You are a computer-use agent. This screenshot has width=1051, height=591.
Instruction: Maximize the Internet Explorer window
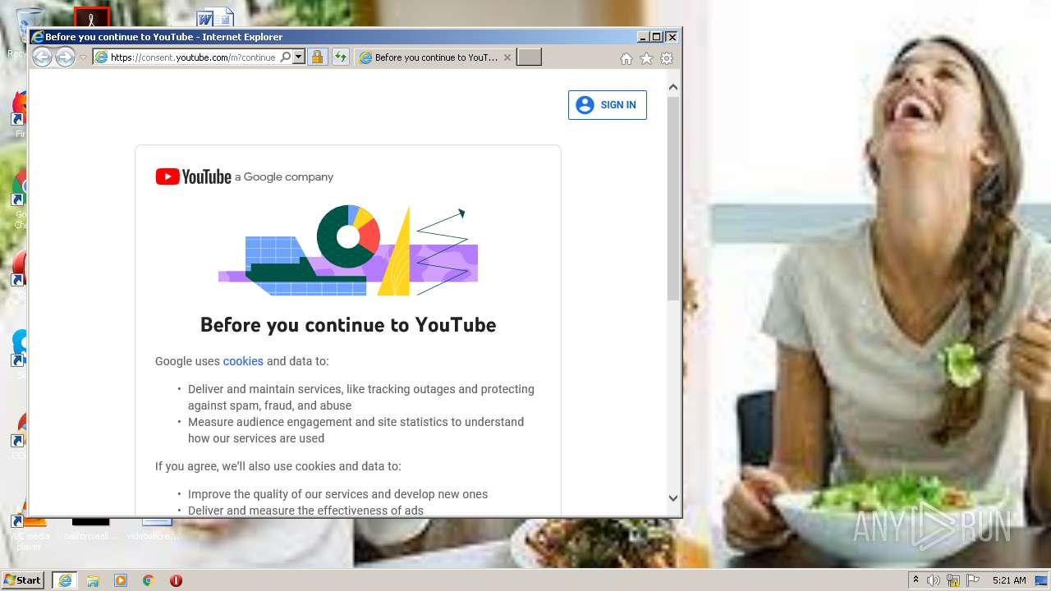coord(656,37)
